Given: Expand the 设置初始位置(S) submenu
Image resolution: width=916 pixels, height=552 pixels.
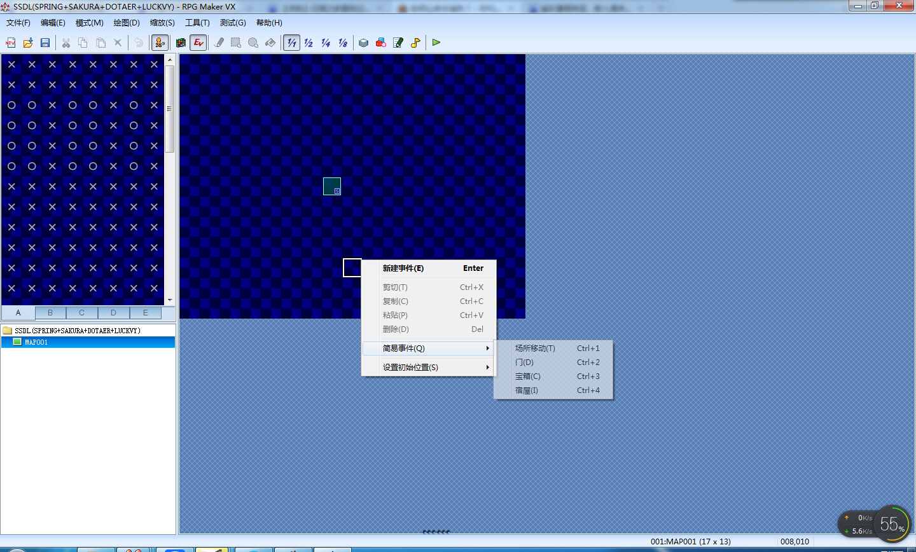Looking at the screenshot, I should [x=429, y=368].
